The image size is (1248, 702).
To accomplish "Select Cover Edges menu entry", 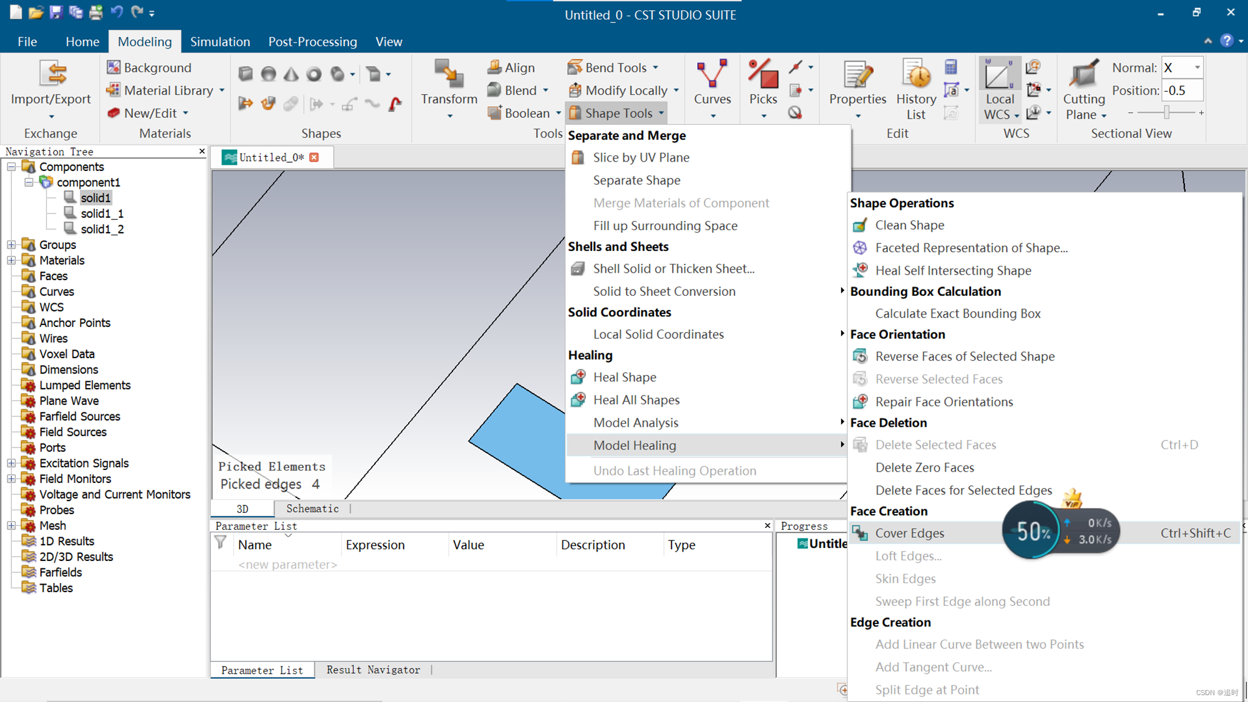I will (909, 533).
